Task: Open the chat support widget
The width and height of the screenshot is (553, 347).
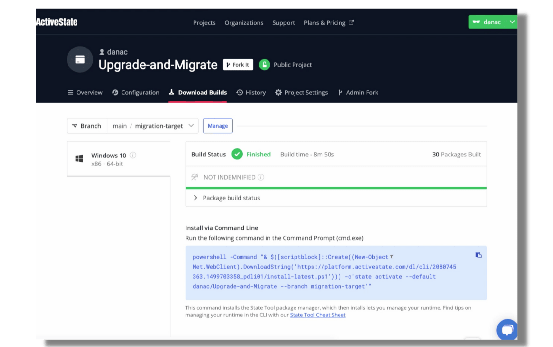Action: (507, 329)
